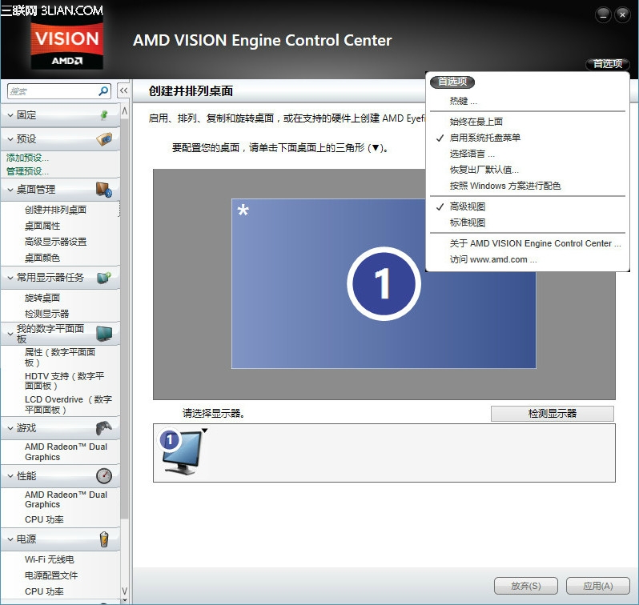Open 创建并排列桌面 in the sidebar
The height and width of the screenshot is (605, 639).
55,210
